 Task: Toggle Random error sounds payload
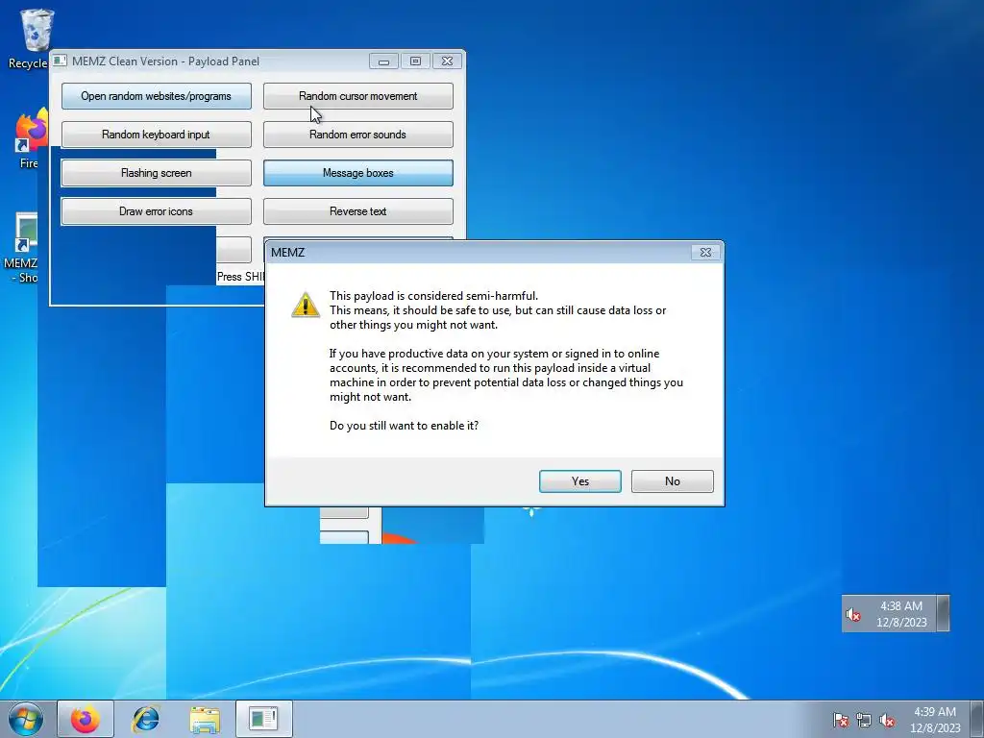coord(357,135)
